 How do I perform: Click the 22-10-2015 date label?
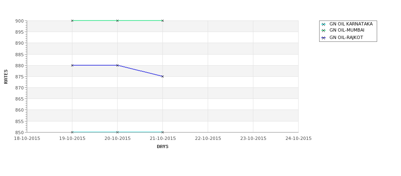coord(208,138)
